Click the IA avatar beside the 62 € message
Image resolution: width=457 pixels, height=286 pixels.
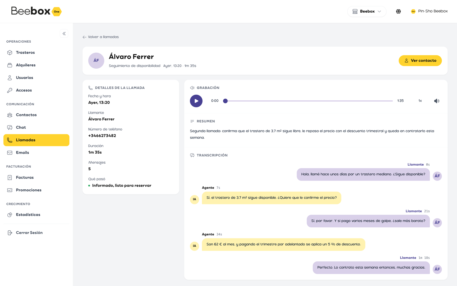195,246
